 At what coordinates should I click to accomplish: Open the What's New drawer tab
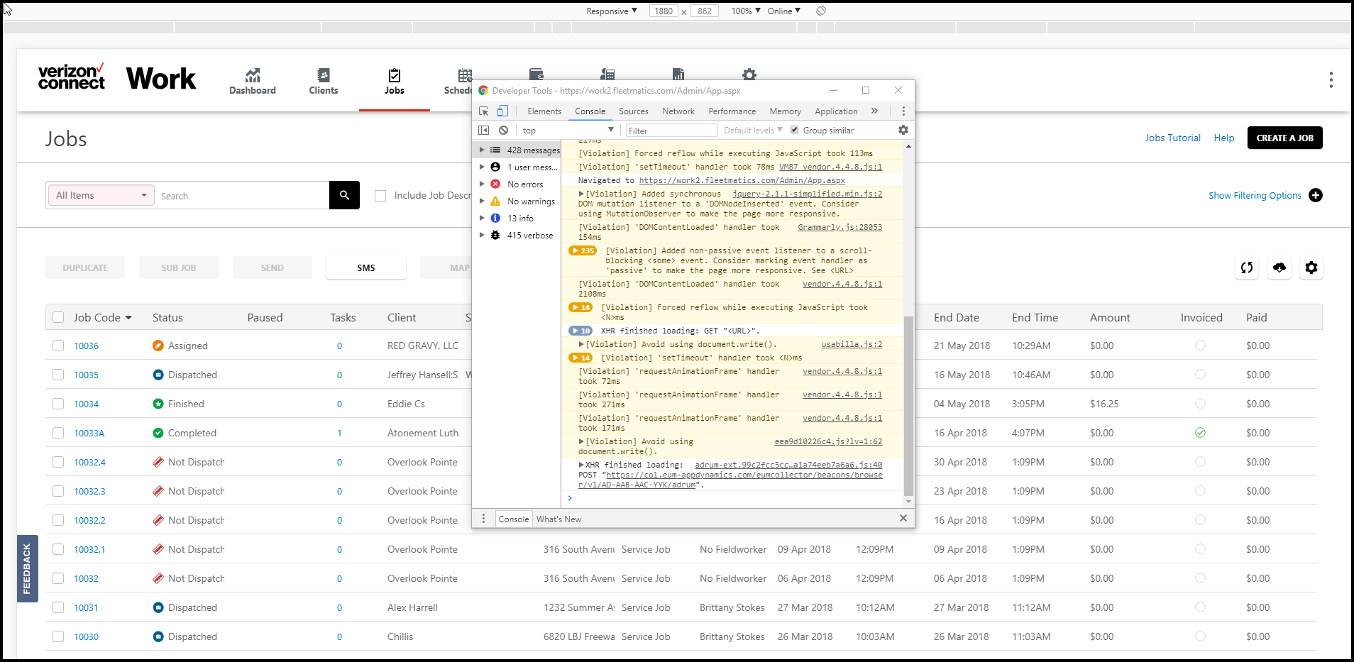click(x=558, y=519)
